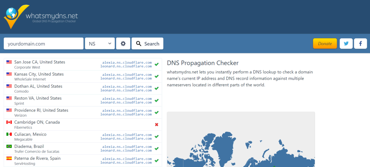
Task: Click the green checkmark for Providence RI
Action: pyautogui.click(x=156, y=113)
